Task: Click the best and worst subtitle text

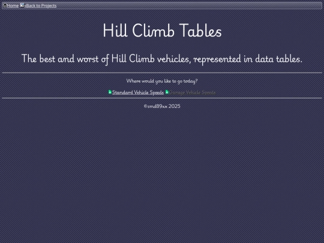Action: coord(162,59)
